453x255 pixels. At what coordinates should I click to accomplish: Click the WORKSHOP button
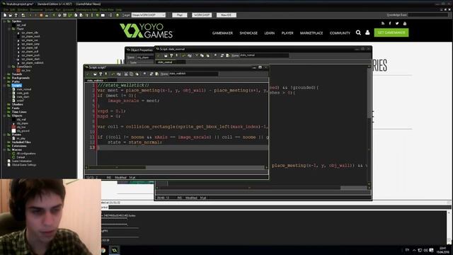pyautogui.click(x=202, y=15)
